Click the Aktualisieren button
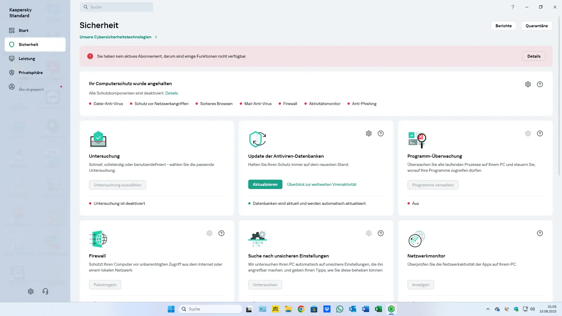Screen dimensions: 562x316 [265, 184]
